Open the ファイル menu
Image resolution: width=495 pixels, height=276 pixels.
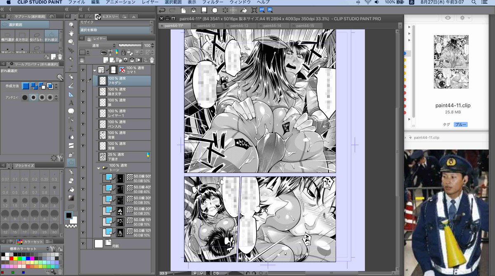pos(76,2)
